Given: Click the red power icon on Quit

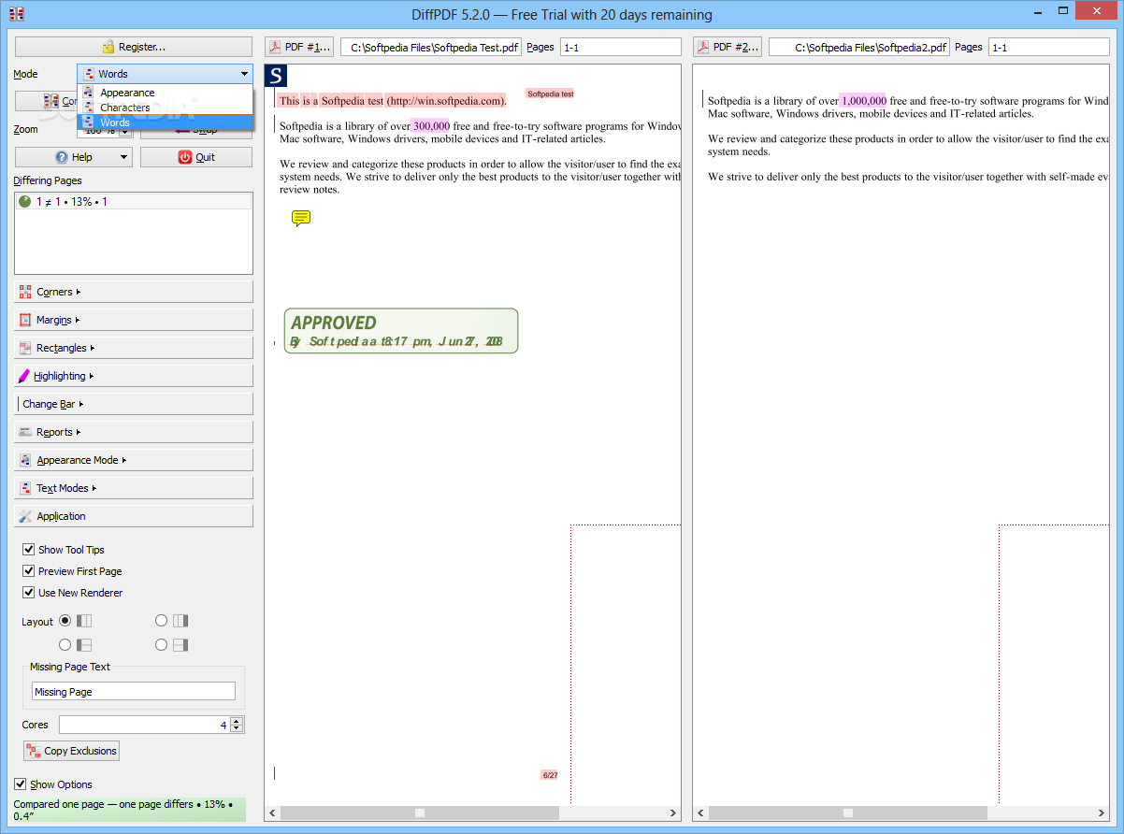Looking at the screenshot, I should pos(184,157).
